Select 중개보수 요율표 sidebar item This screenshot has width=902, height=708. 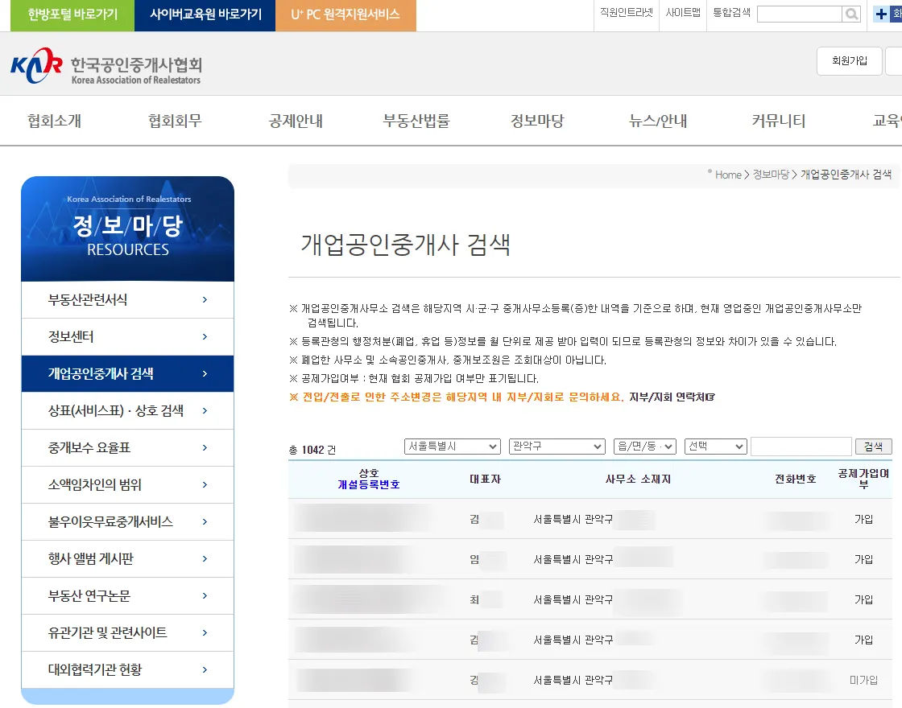click(x=128, y=447)
